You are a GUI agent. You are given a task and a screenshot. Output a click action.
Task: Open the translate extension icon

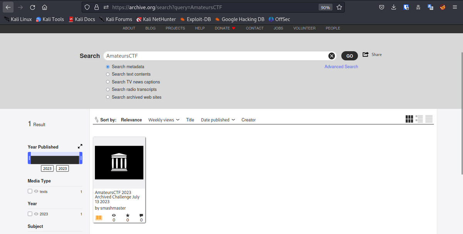431,7
